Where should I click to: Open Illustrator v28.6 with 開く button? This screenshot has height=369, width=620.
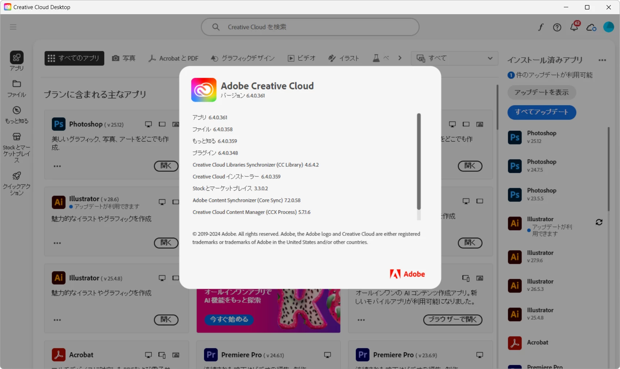[x=166, y=243]
